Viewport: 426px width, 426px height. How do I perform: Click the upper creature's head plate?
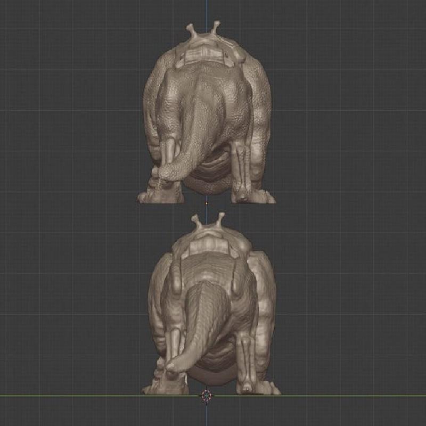click(x=205, y=54)
